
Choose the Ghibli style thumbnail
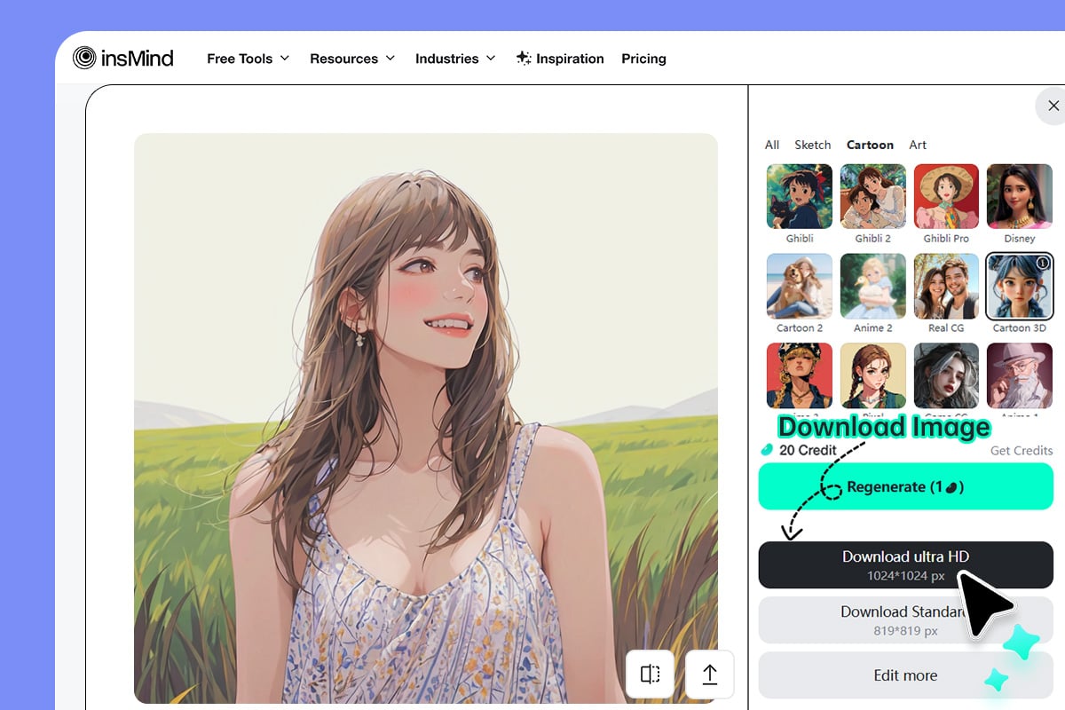click(800, 196)
